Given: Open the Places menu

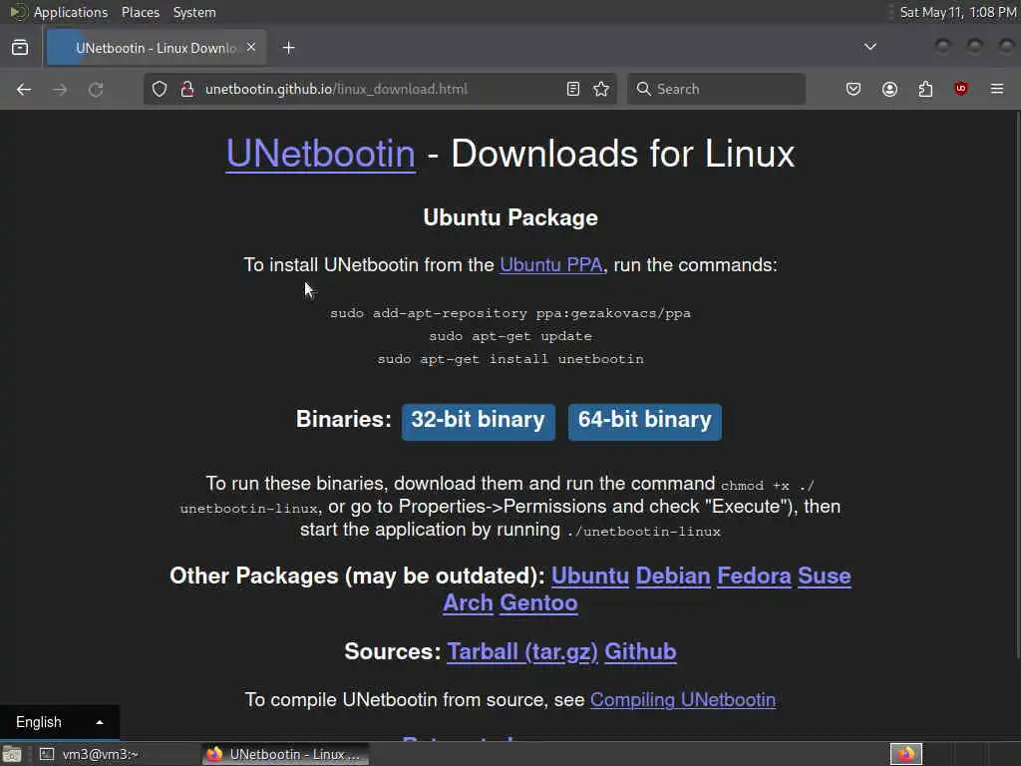Looking at the screenshot, I should point(140,12).
